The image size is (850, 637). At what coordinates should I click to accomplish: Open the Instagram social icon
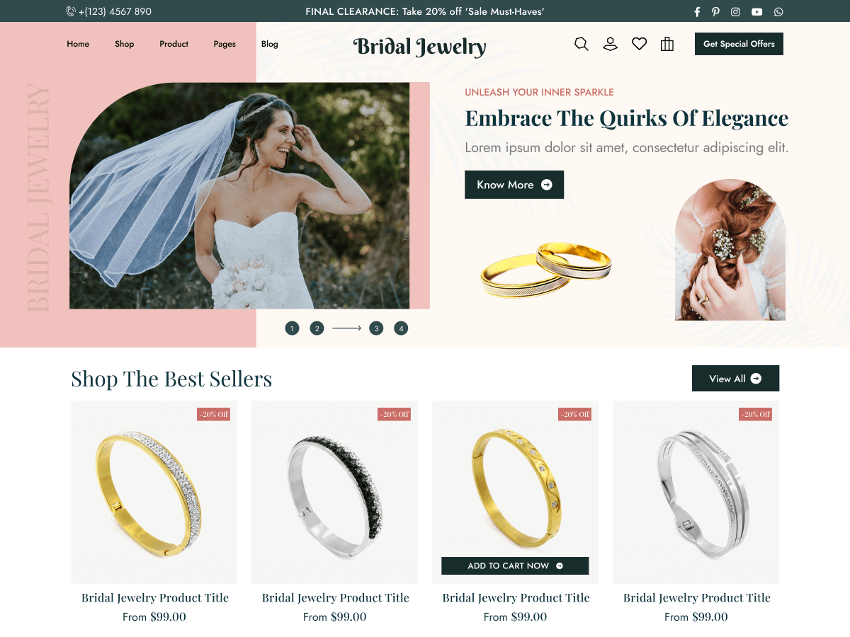coord(736,11)
